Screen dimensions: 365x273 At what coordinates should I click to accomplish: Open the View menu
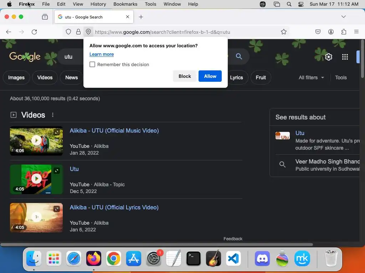pos(78,4)
